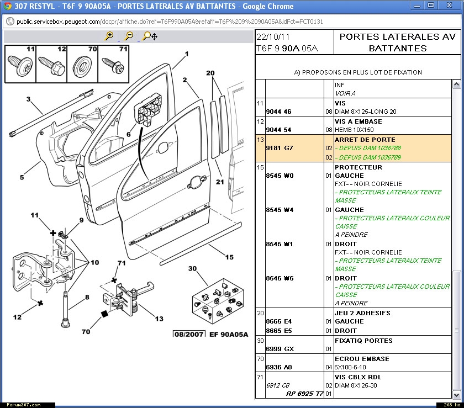The height and width of the screenshot is (408, 464).
Task: Click the zoom in magnifier icon
Action: [x=109, y=36]
